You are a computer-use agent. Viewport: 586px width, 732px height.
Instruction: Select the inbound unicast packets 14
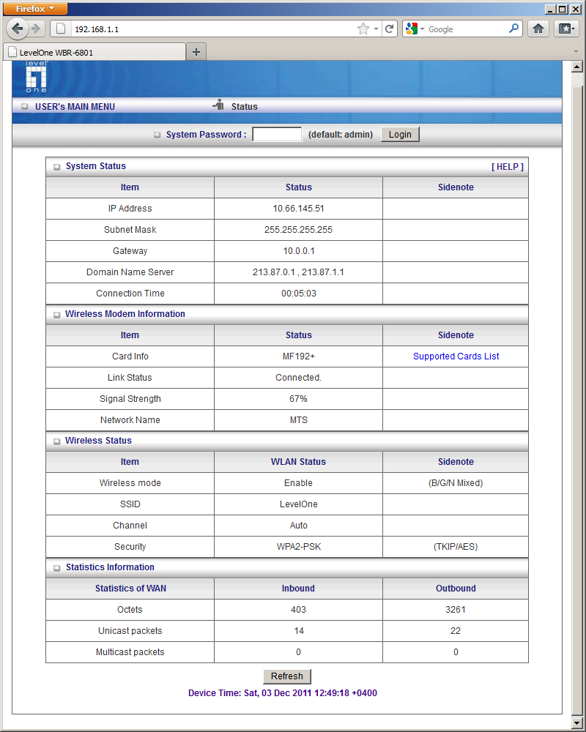point(299,631)
